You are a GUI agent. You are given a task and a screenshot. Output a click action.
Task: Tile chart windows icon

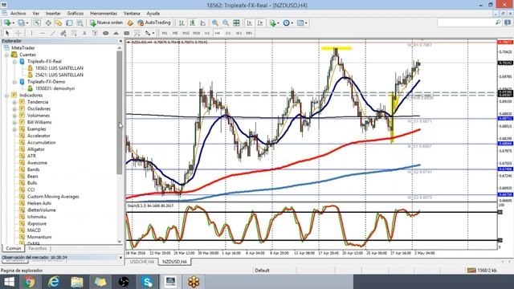[x=236, y=23]
